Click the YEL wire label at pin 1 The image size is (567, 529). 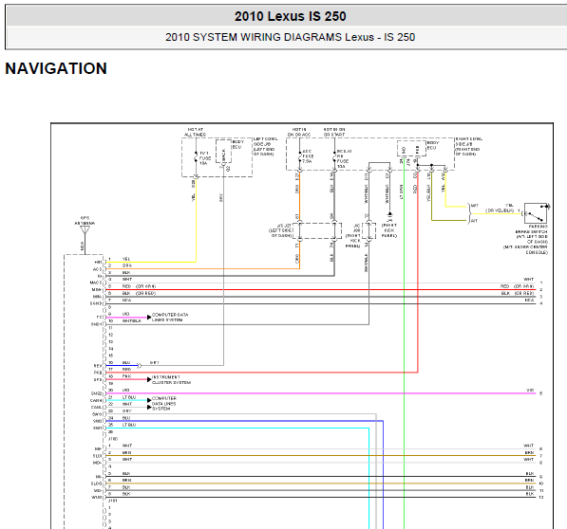pos(126,259)
